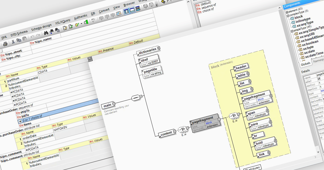The width and height of the screenshot is (324, 170).
Task: Toggle the isRef checkbox in Details
Action: point(319,79)
